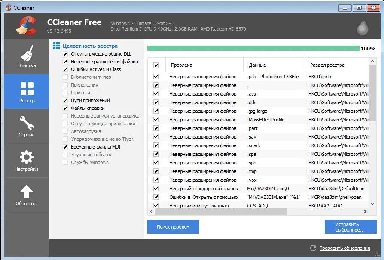
Task: Click the horizontal scrollbar thumb
Action: click(221, 212)
